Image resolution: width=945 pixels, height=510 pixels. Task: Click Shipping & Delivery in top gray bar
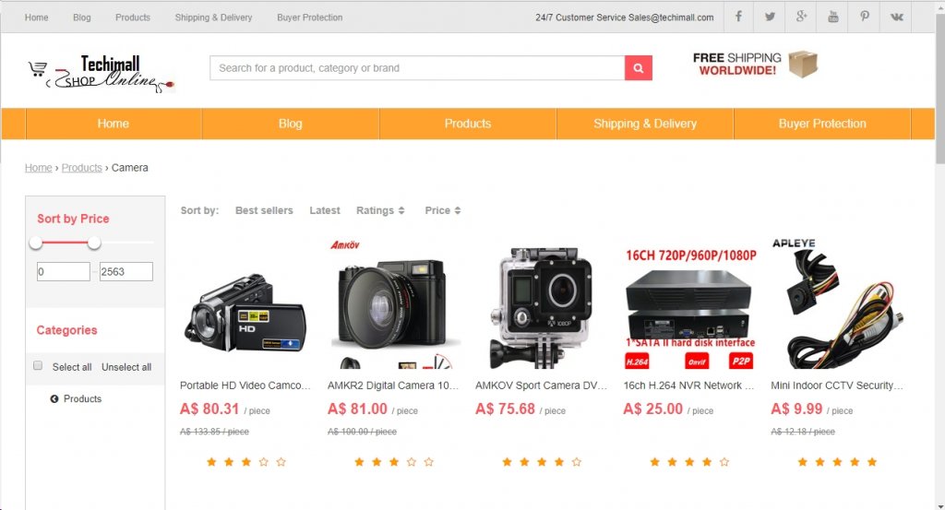pyautogui.click(x=213, y=18)
